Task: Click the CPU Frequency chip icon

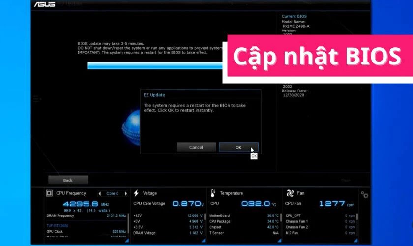Action: pos(49,193)
